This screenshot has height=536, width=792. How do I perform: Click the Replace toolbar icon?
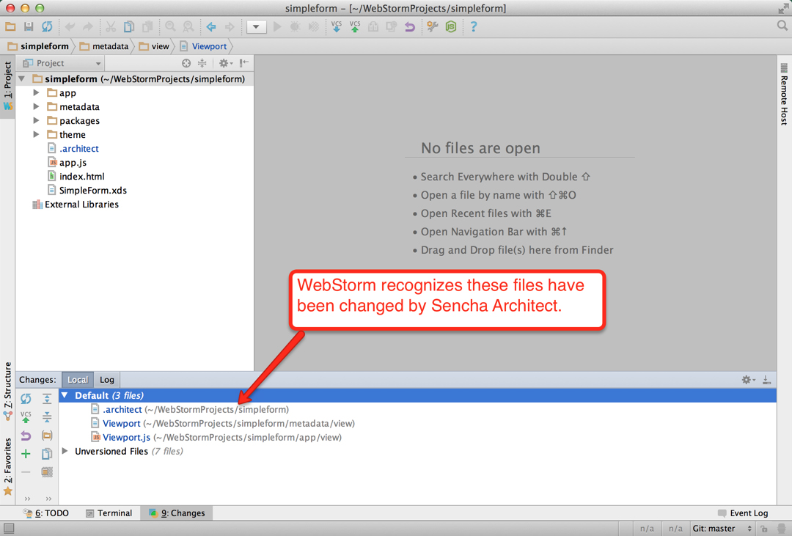tap(188, 27)
